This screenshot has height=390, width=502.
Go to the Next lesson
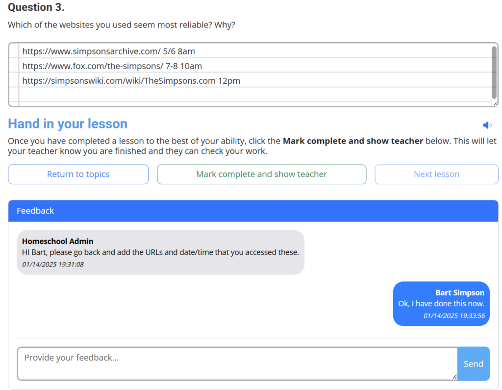pyautogui.click(x=436, y=174)
